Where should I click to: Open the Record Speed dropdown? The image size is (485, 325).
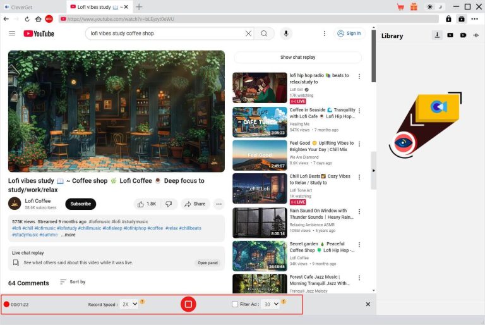[x=129, y=304]
